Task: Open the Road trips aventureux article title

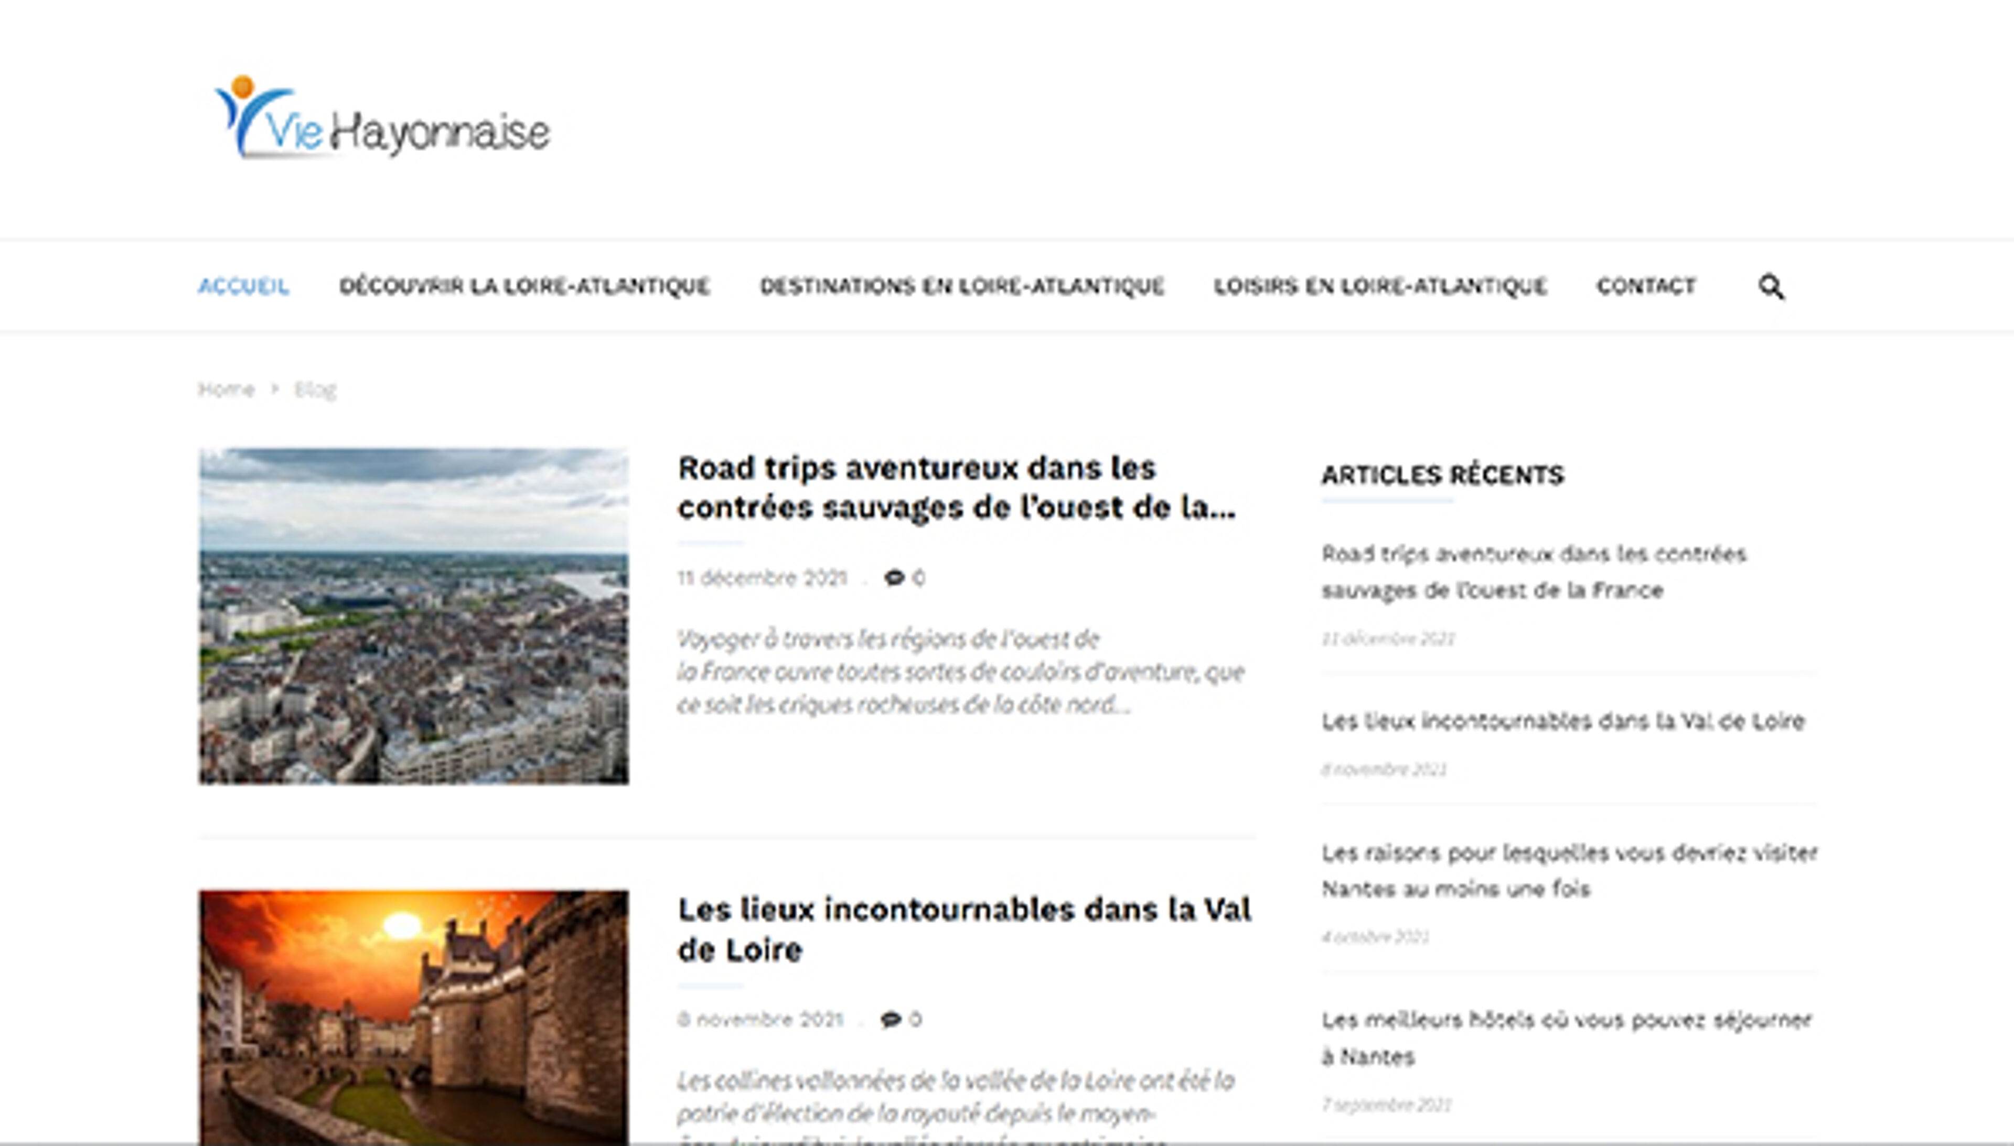Action: click(x=956, y=488)
